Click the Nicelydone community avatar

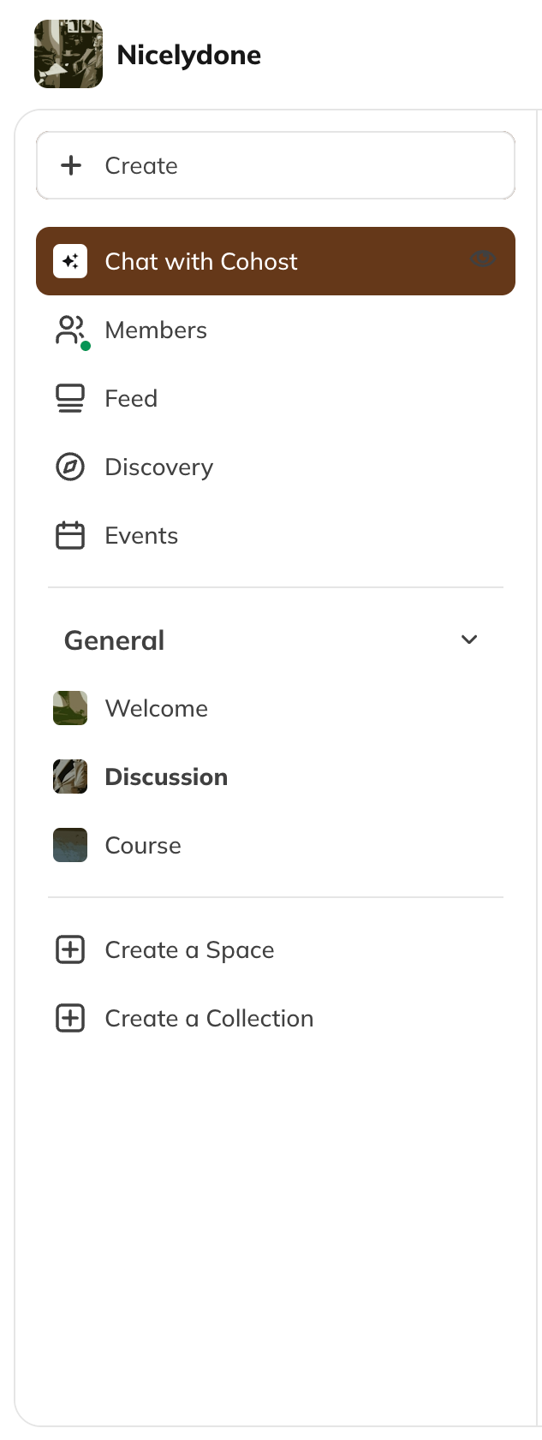pos(68,54)
